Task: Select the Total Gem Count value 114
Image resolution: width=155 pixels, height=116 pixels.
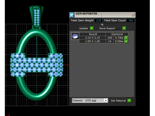Action: [130, 21]
